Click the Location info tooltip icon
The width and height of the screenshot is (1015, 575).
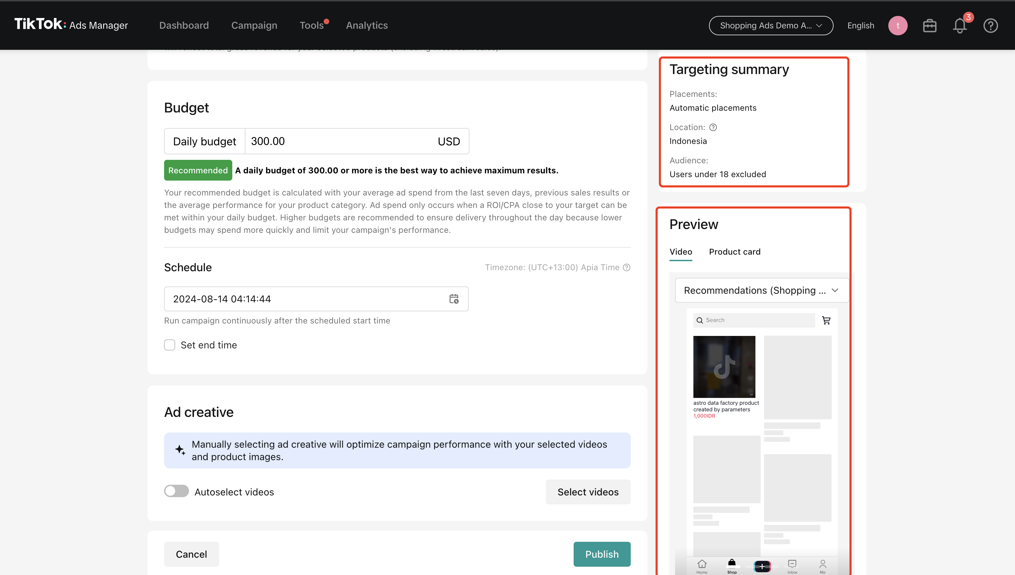pos(713,127)
